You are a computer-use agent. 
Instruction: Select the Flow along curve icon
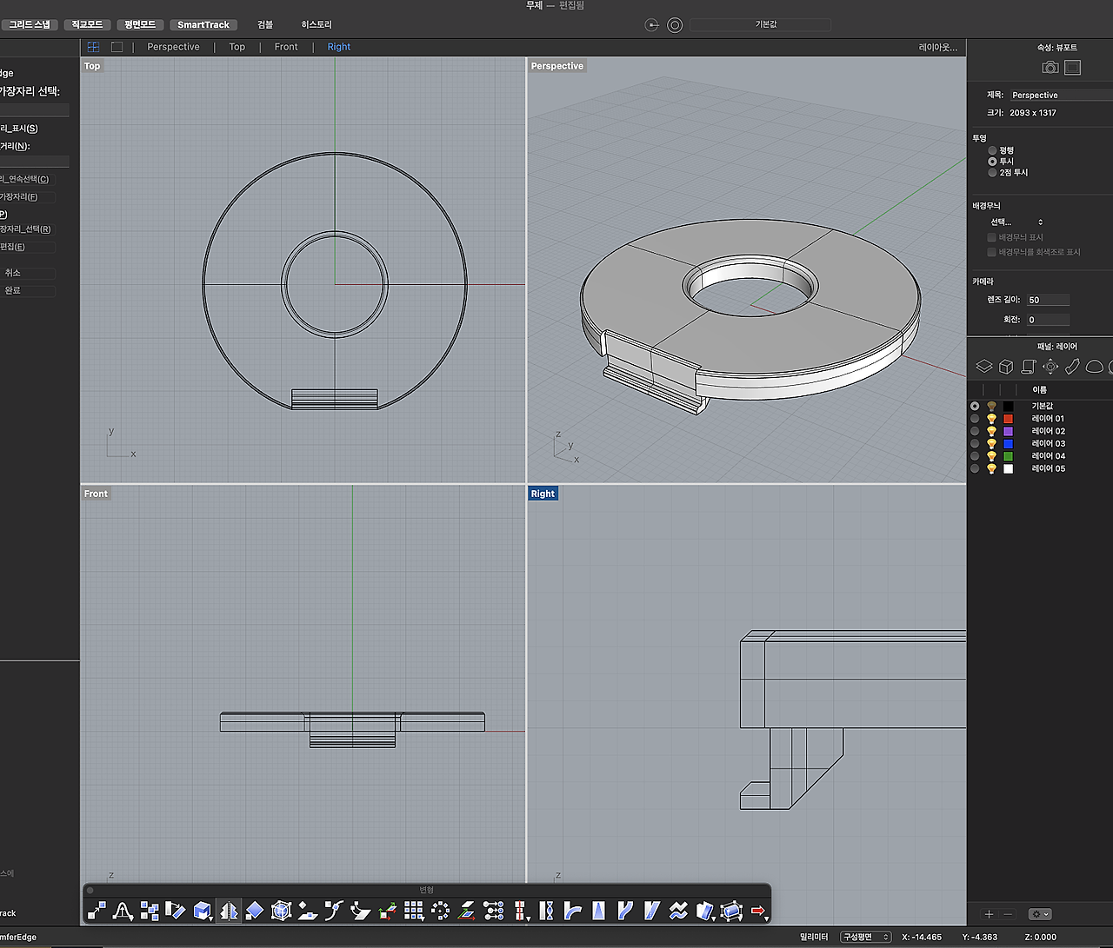tap(334, 911)
